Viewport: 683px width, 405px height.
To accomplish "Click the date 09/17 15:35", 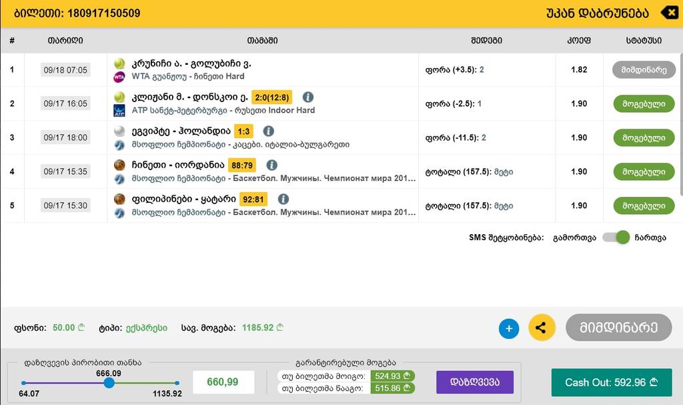I will (65, 171).
